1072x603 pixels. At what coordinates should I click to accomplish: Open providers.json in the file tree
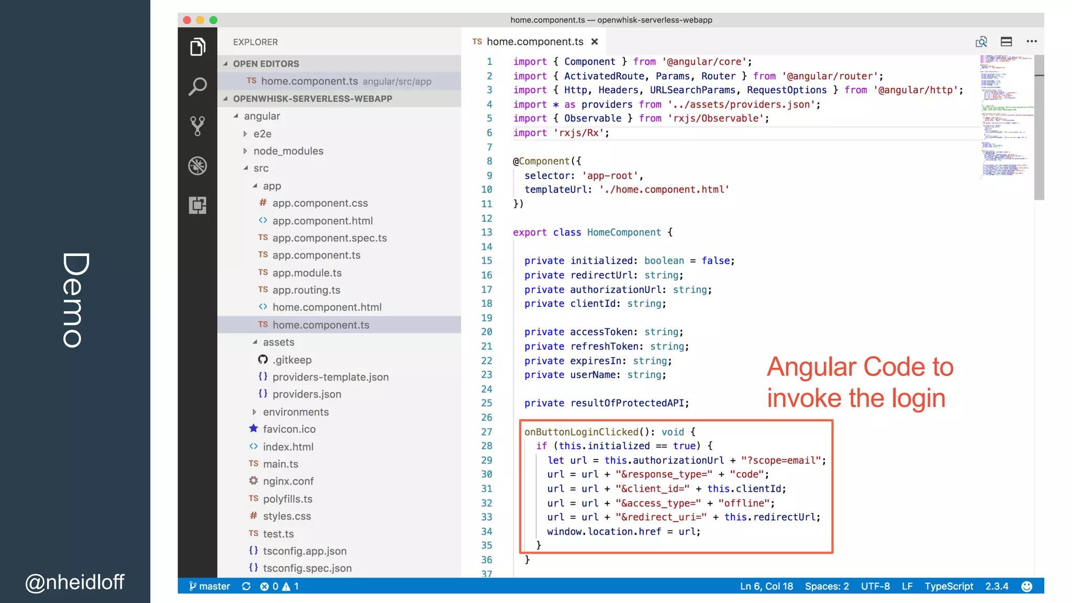[306, 394]
